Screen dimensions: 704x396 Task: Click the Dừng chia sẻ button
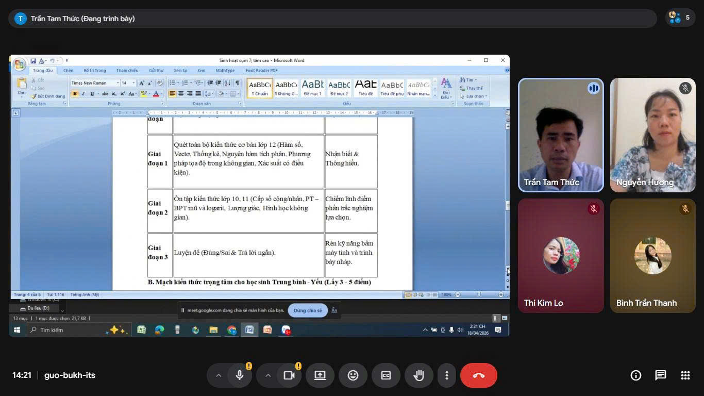point(308,310)
